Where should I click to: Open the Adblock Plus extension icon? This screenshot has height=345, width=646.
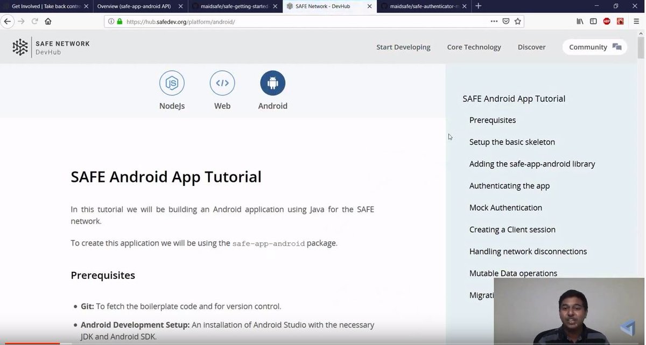(x=607, y=21)
